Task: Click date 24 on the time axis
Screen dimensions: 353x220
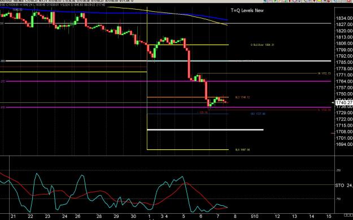Action: click(64, 217)
